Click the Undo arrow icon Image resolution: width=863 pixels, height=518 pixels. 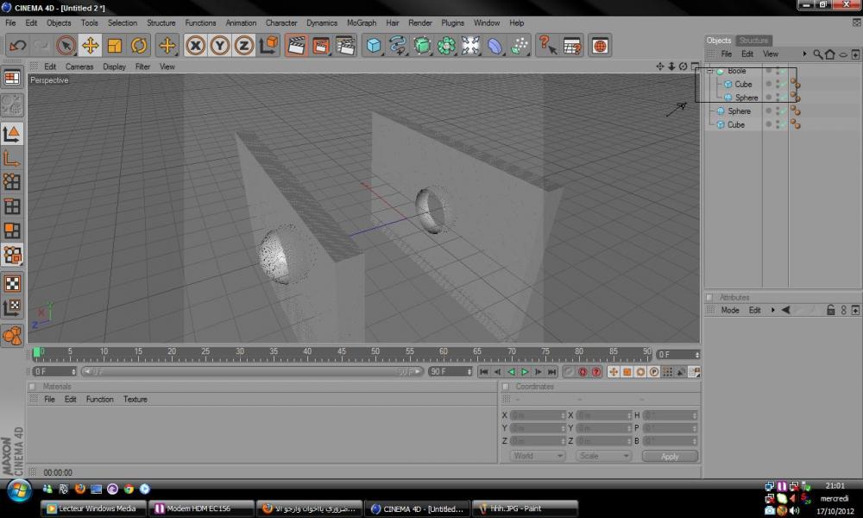coord(17,45)
